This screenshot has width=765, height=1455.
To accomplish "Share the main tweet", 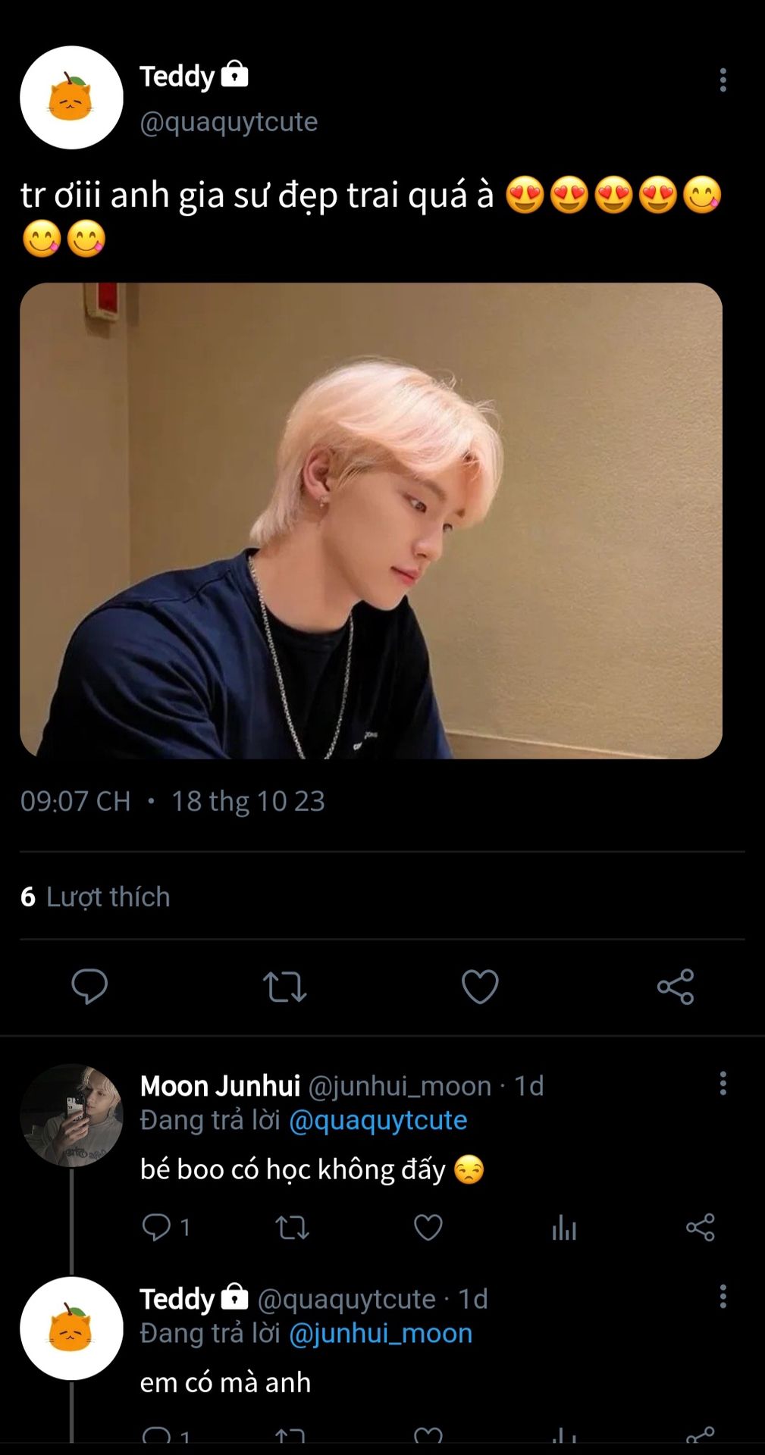I will [x=676, y=986].
